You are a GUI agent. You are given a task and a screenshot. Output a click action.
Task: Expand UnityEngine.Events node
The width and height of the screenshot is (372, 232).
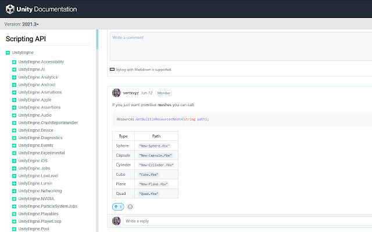pos(14,146)
